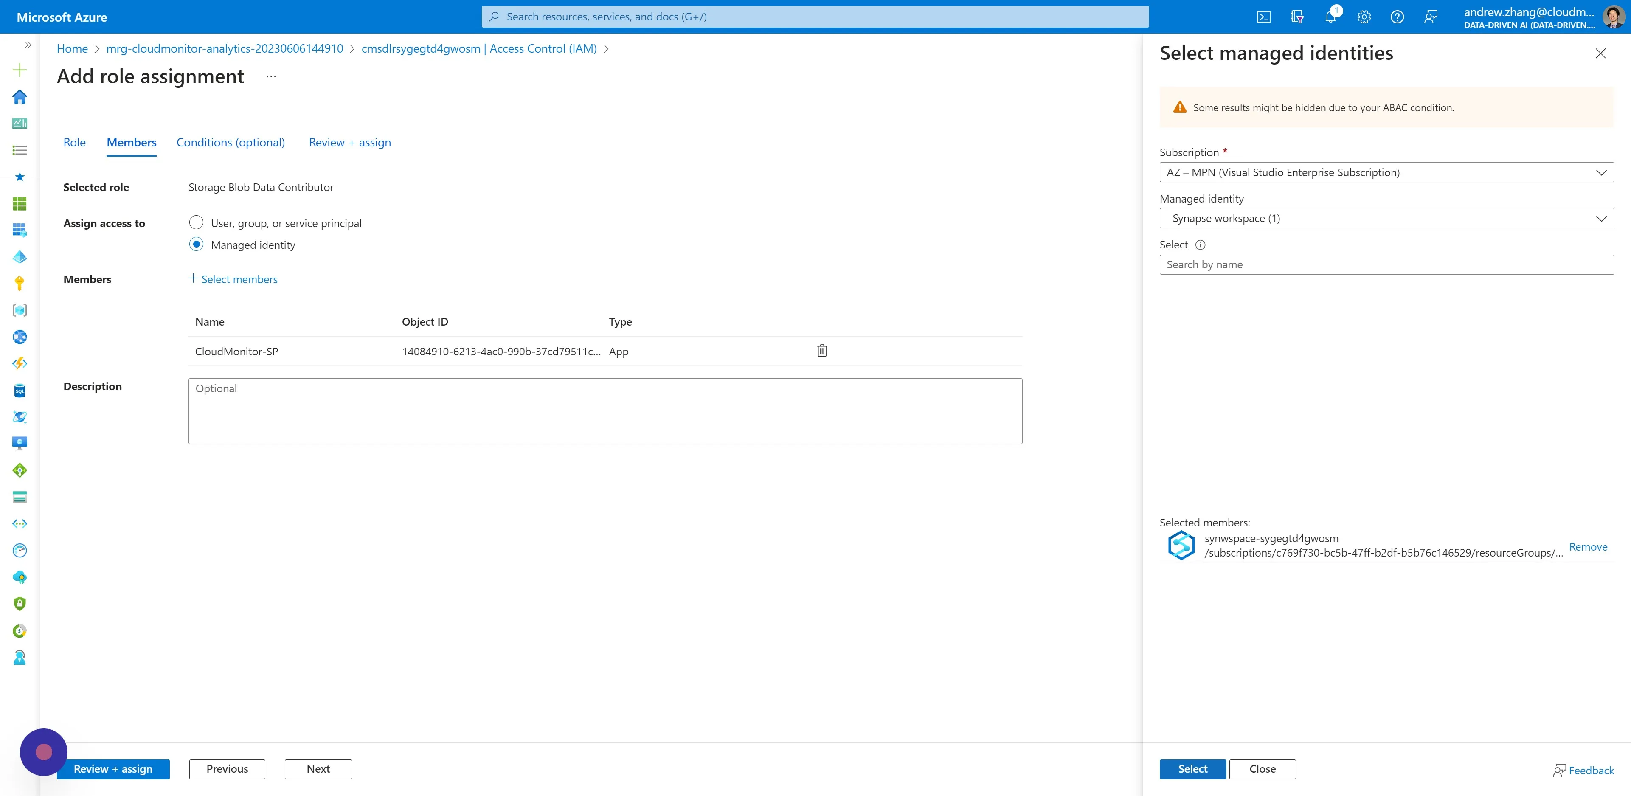Click the info icon next to Select
1631x796 pixels.
point(1200,245)
